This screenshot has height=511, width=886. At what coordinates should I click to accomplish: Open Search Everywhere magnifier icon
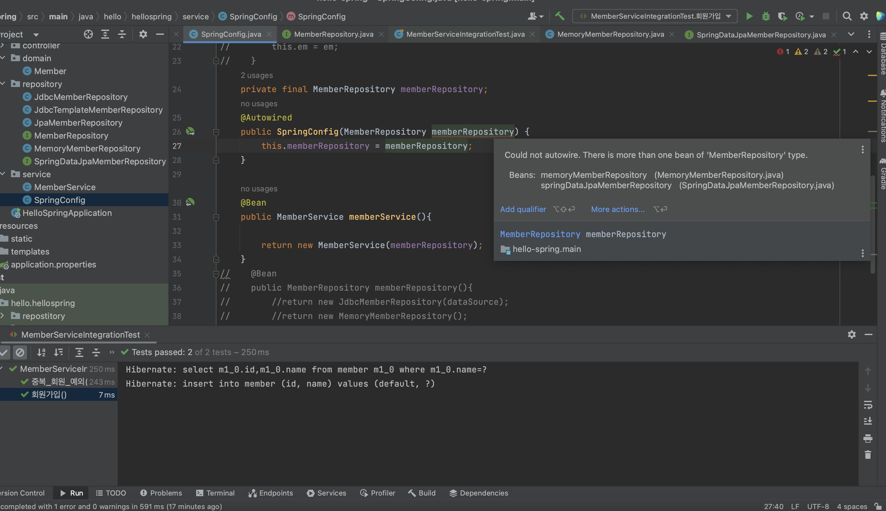[847, 16]
